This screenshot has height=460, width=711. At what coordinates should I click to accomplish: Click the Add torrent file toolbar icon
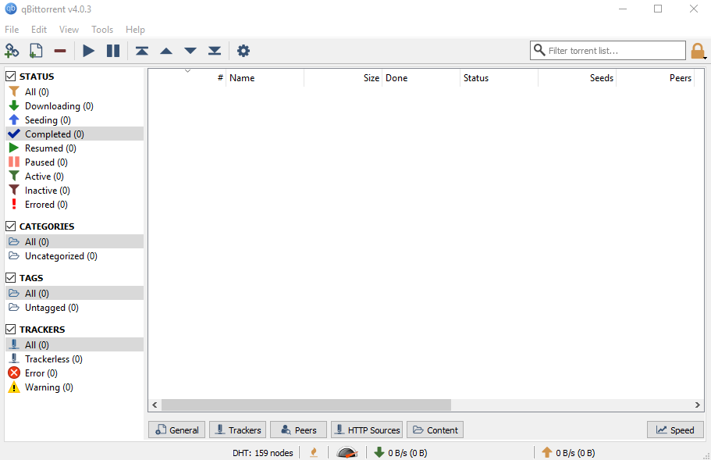[x=36, y=51]
